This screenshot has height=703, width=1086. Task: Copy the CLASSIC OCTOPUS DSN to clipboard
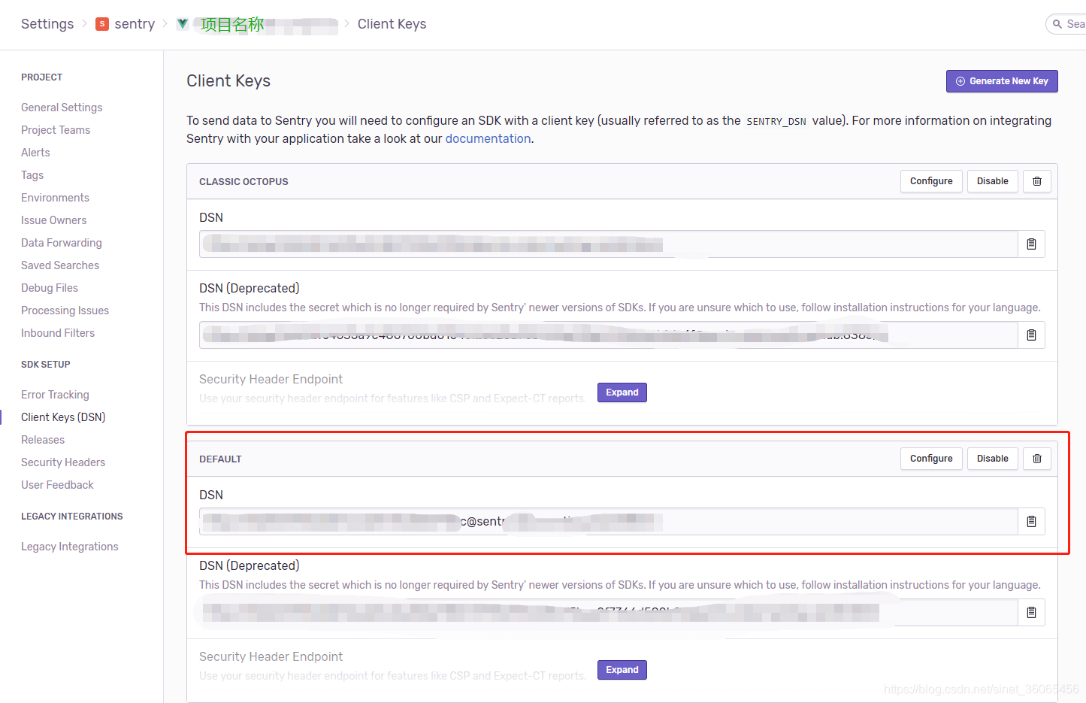(1031, 244)
